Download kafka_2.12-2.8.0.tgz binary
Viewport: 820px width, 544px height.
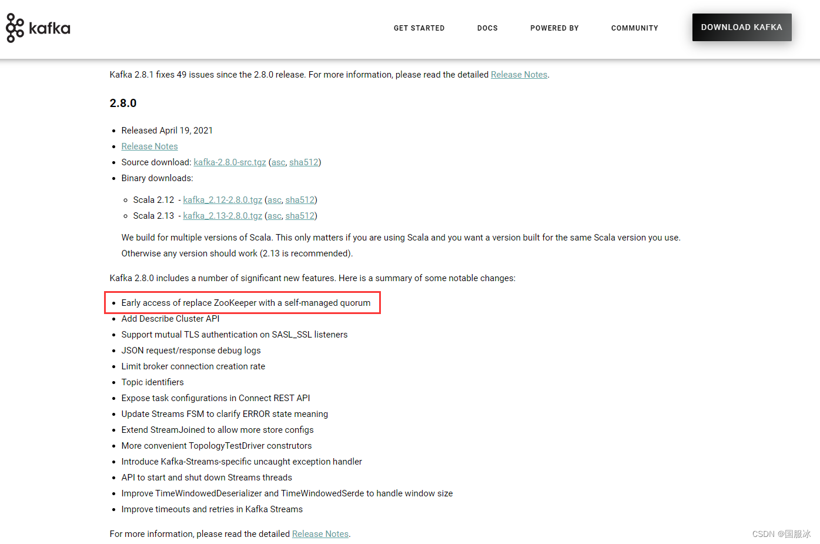[x=223, y=200]
